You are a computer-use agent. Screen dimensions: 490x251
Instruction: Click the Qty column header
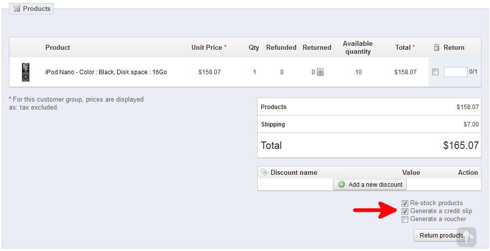coord(254,47)
